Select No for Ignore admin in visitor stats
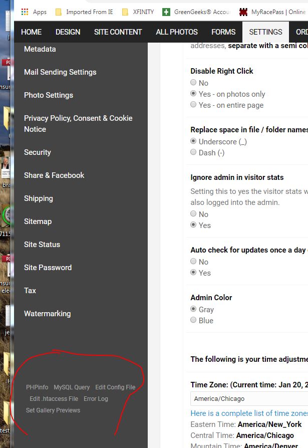Image resolution: width=308 pixels, height=448 pixels. coord(193,213)
